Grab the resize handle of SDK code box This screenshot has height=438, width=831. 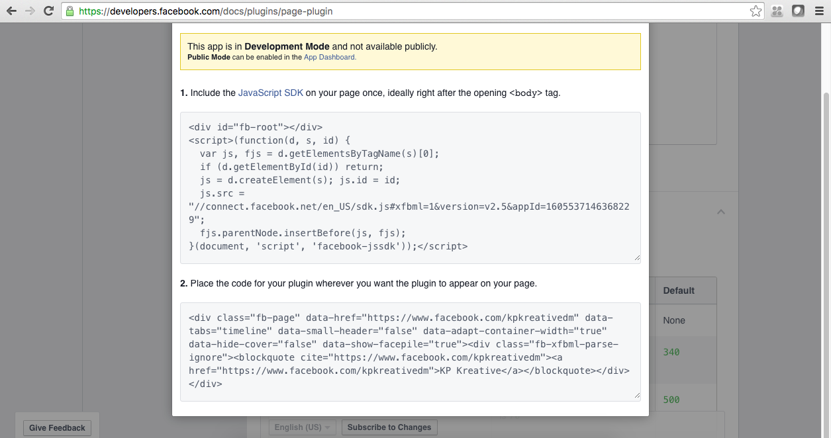point(637,259)
